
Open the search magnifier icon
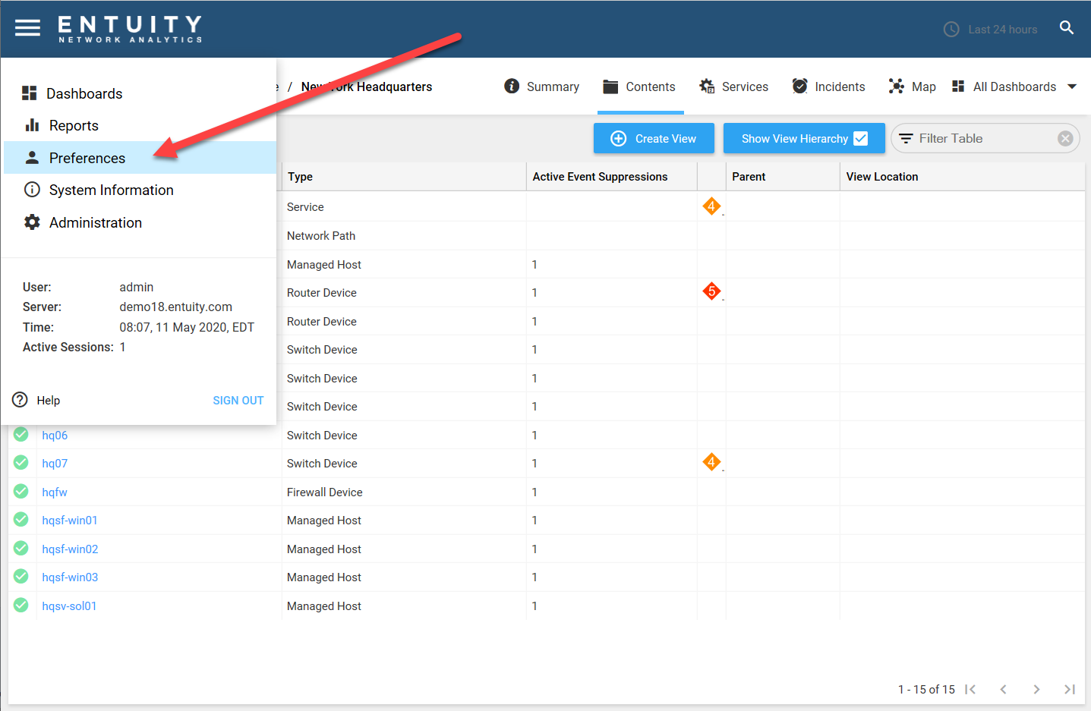[1067, 28]
